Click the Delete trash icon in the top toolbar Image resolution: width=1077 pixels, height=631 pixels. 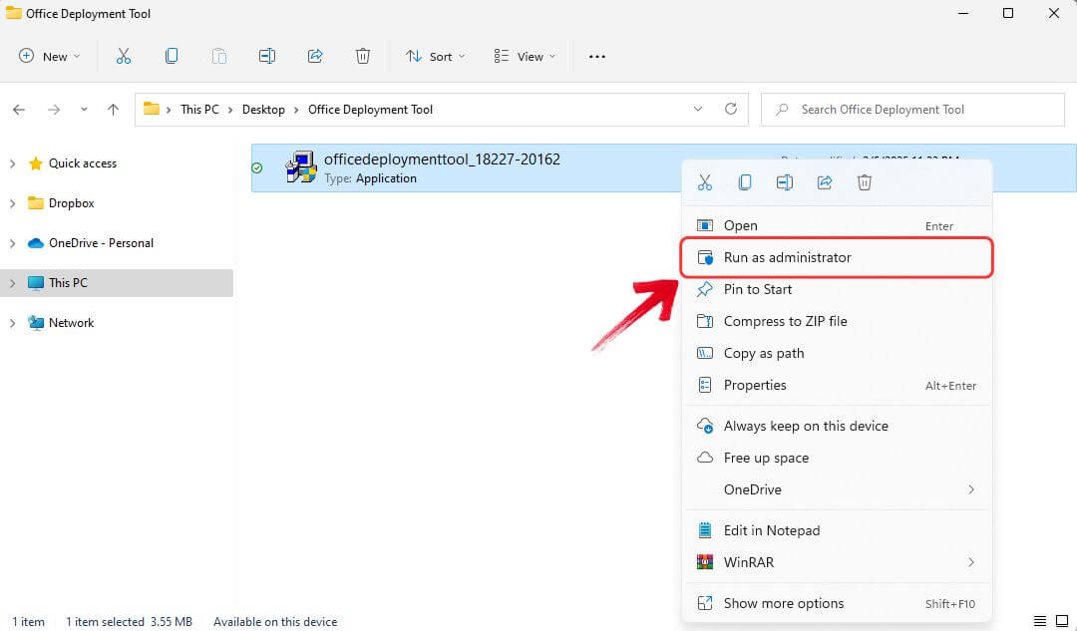(363, 56)
